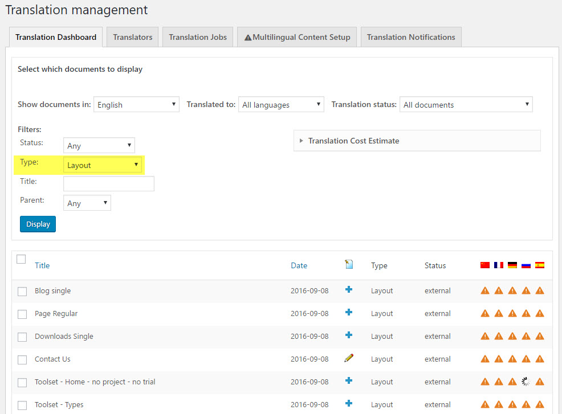Click into the Title filter text field
The width and height of the screenshot is (562, 414).
109,183
